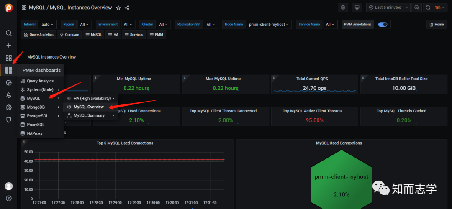The width and height of the screenshot is (452, 209).
Task: Open the MySQL dashboards list button
Action: [94, 35]
